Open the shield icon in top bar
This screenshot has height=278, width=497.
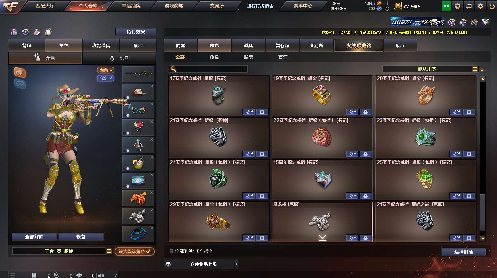tap(457, 6)
